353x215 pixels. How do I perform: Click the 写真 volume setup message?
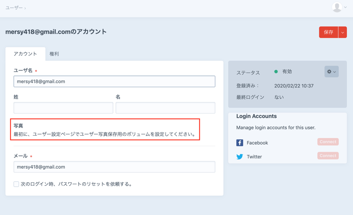pyautogui.click(x=105, y=134)
